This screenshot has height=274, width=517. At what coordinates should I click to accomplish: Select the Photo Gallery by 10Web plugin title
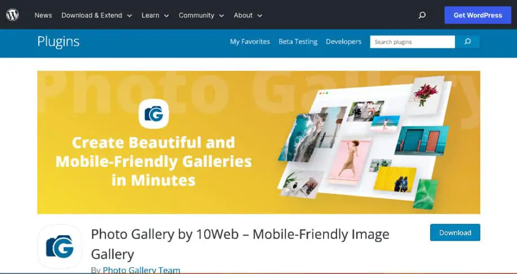pyautogui.click(x=240, y=244)
